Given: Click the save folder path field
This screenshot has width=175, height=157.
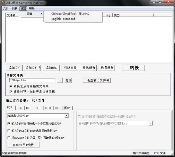Looking at the screenshot, I should coord(32,80).
